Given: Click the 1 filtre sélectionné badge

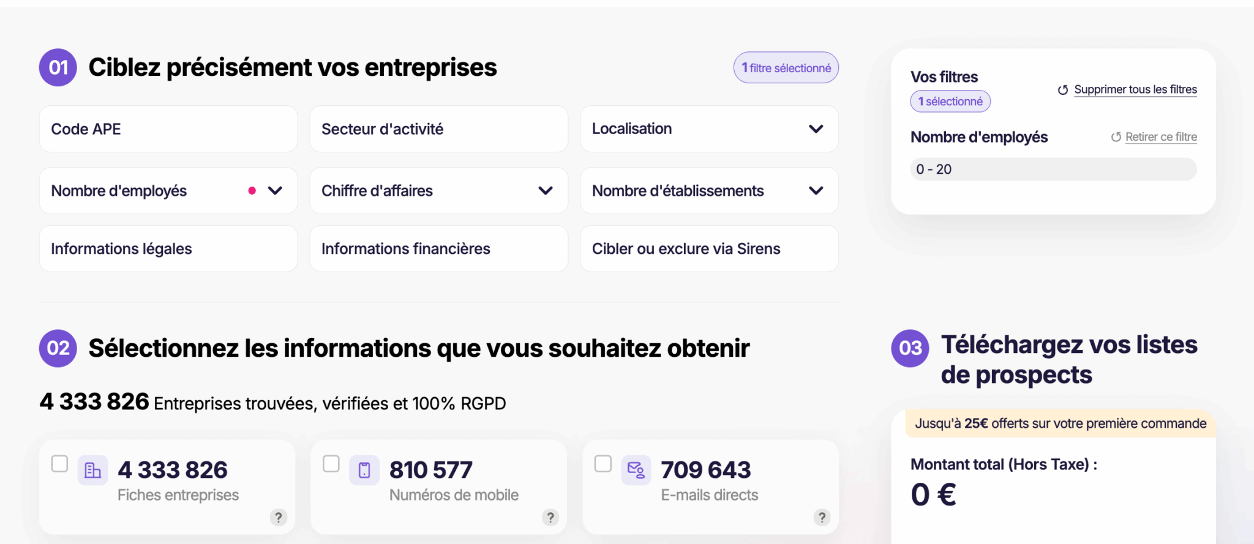Looking at the screenshot, I should click(786, 68).
